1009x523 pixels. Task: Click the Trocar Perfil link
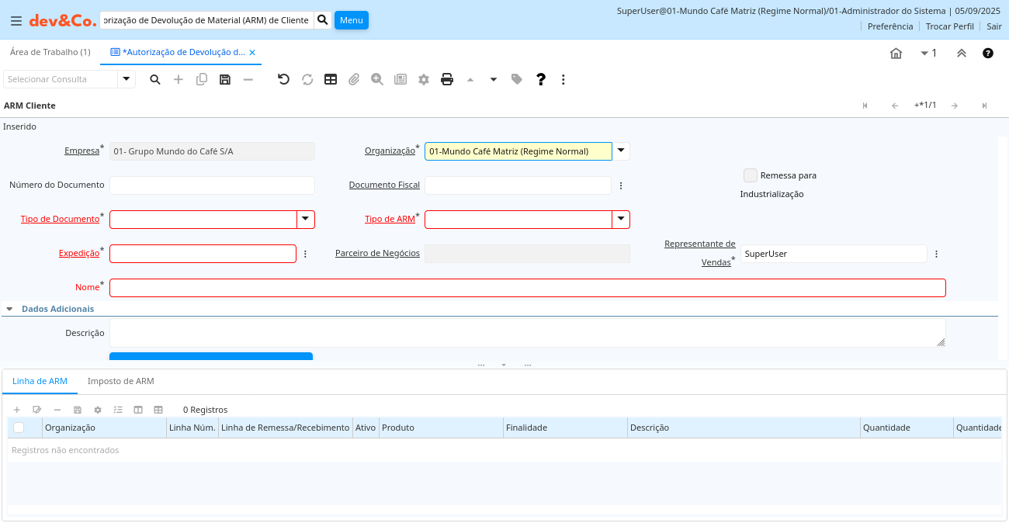pyautogui.click(x=949, y=26)
